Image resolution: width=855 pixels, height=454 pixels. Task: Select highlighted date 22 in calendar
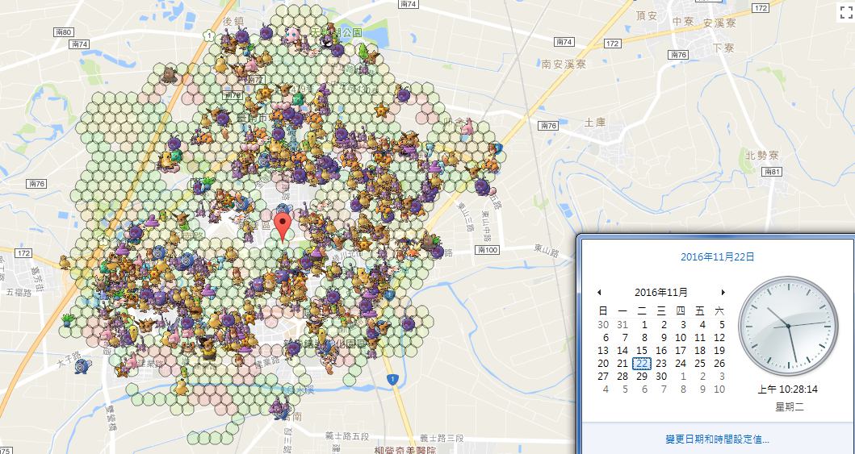642,363
